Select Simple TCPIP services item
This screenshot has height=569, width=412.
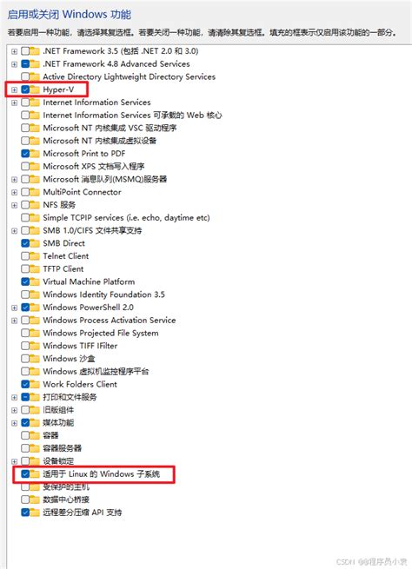[126, 218]
